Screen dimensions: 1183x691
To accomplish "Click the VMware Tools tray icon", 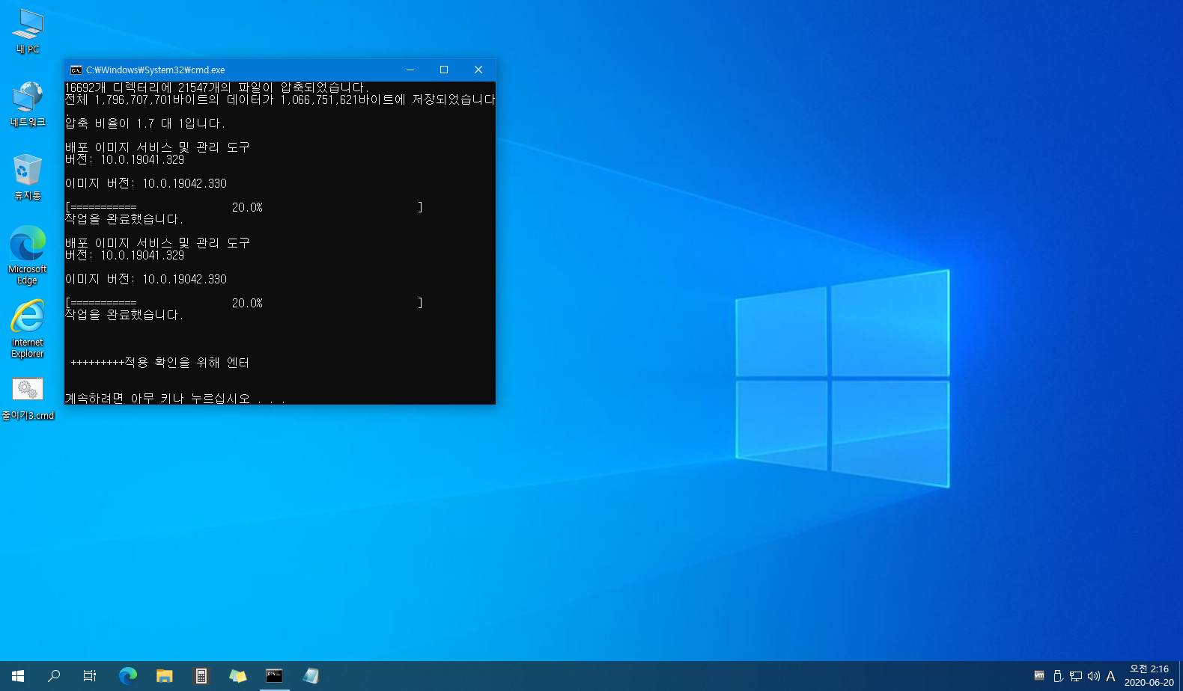I will click(1039, 676).
